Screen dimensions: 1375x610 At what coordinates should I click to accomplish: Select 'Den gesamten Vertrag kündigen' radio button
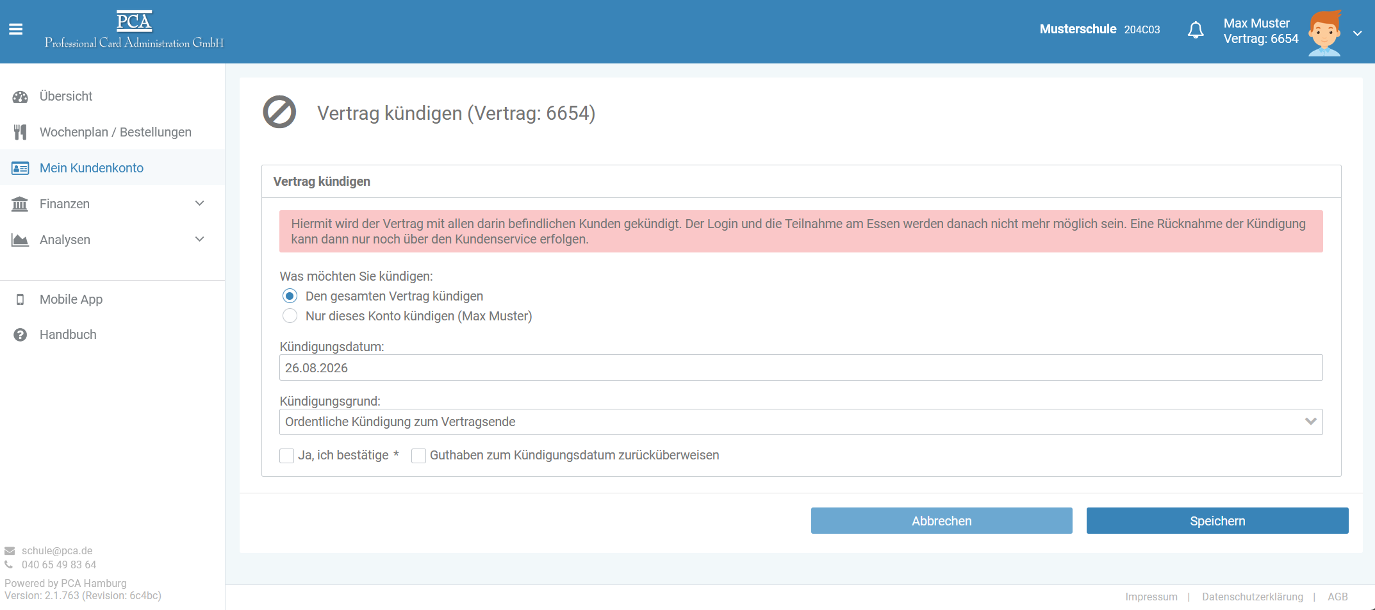290,296
